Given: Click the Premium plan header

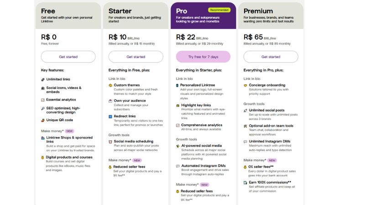Looking at the screenshot, I should 271,15.
